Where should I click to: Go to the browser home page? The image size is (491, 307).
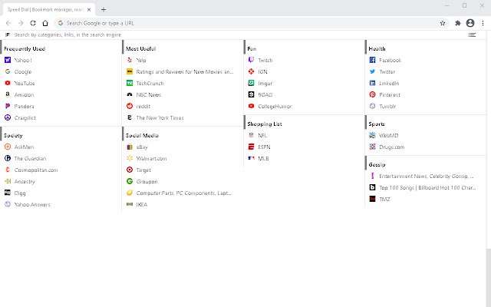point(45,23)
